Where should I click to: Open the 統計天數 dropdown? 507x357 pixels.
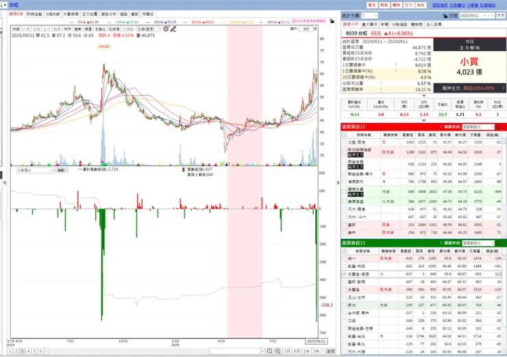[369, 16]
